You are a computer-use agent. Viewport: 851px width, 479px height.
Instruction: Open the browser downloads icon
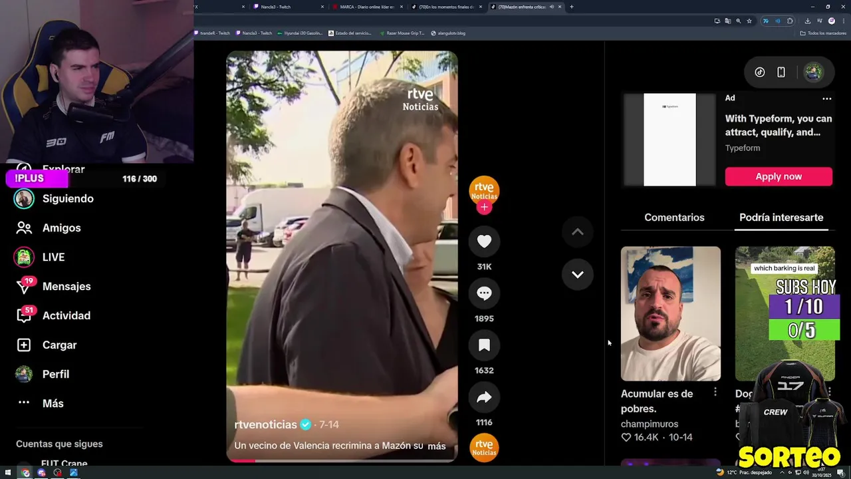point(807,21)
